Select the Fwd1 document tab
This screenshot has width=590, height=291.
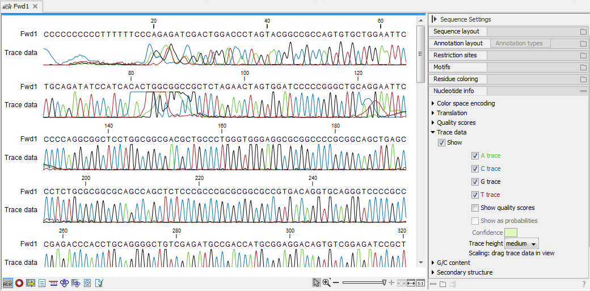[20, 6]
